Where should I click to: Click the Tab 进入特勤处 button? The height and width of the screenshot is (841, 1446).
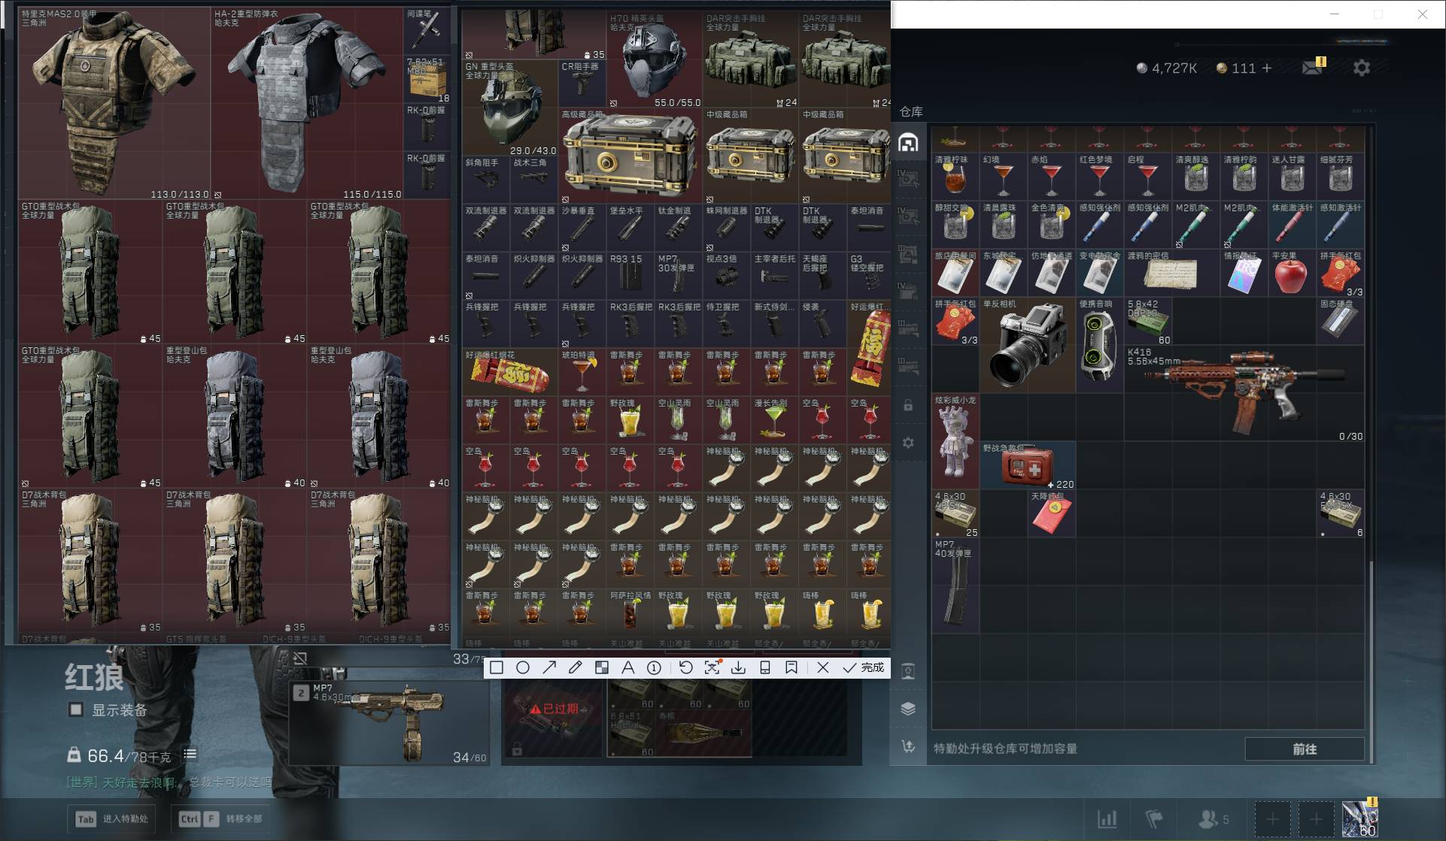111,818
